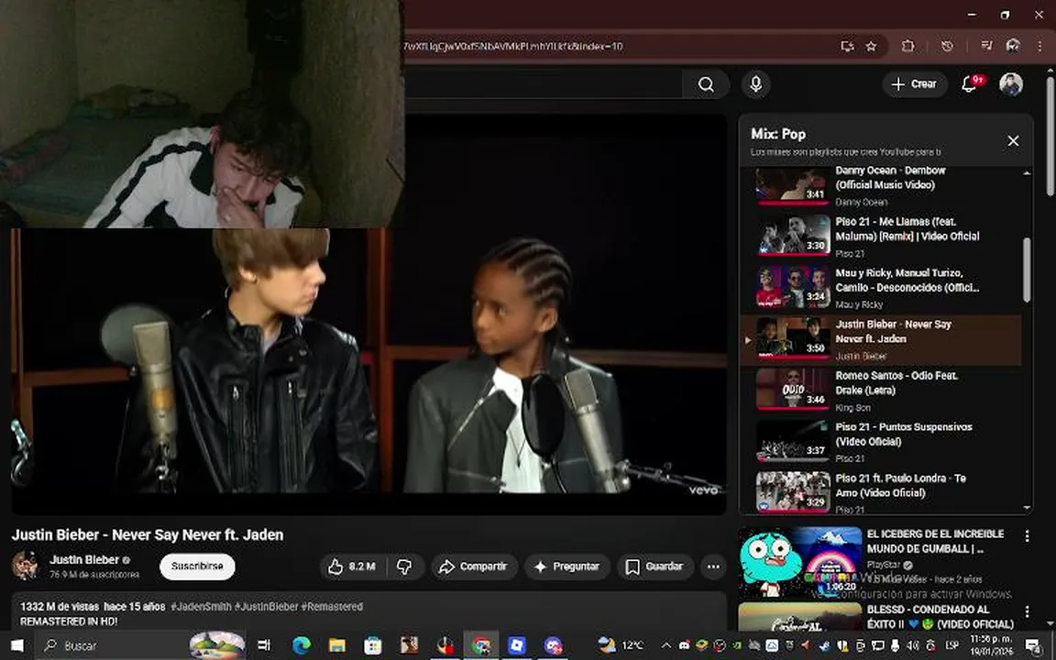Click the browser address bar URL
1056x660 pixels.
tap(513, 47)
